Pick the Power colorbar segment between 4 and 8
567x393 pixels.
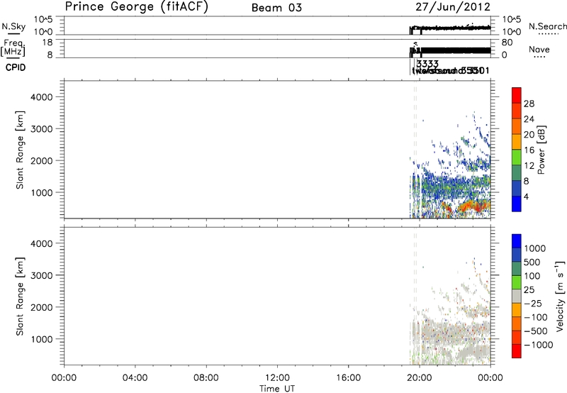517,189
